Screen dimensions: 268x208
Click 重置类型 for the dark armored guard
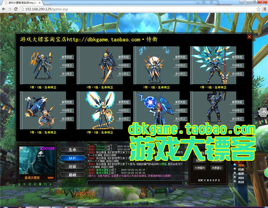click(x=237, y=102)
